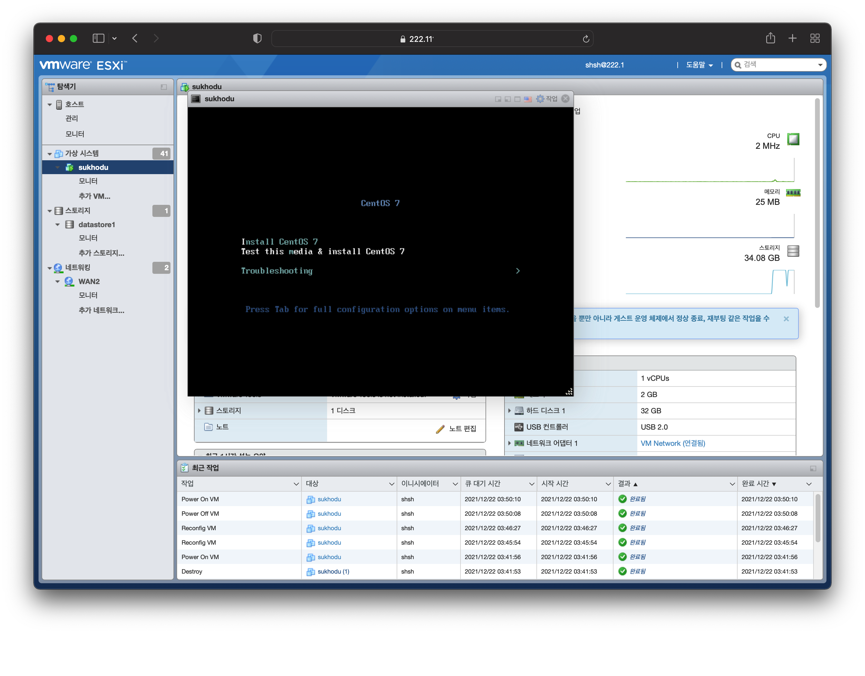Expand the 네트워크 어댑터 1 row
Screen dimensions: 865x676
tap(509, 443)
